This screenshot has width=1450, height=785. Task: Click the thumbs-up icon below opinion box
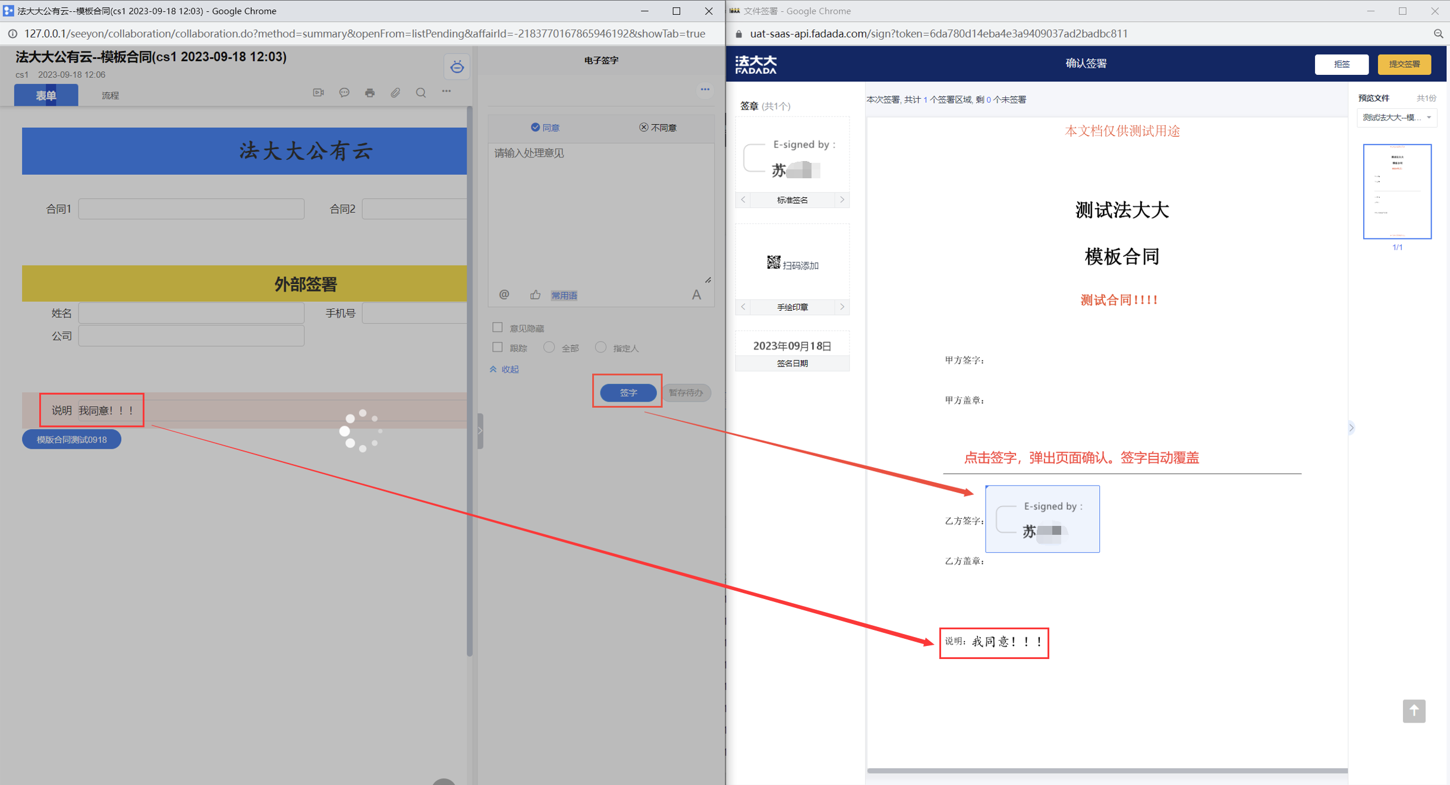(x=535, y=295)
